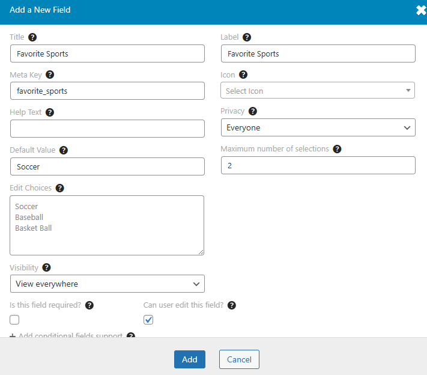
Task: Click the 'Baseball' choice line
Action: click(x=29, y=218)
